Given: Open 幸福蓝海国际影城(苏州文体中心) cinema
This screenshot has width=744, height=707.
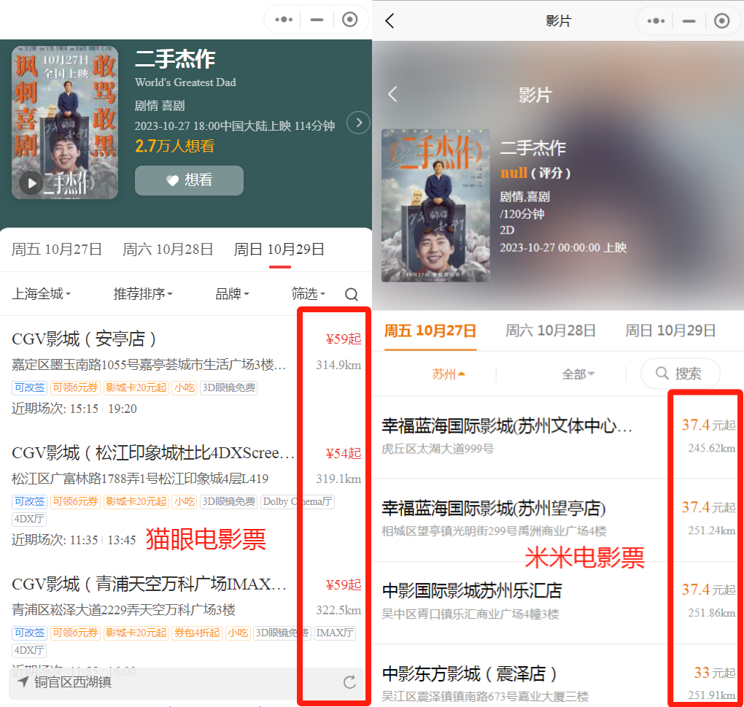Looking at the screenshot, I should tap(507, 425).
